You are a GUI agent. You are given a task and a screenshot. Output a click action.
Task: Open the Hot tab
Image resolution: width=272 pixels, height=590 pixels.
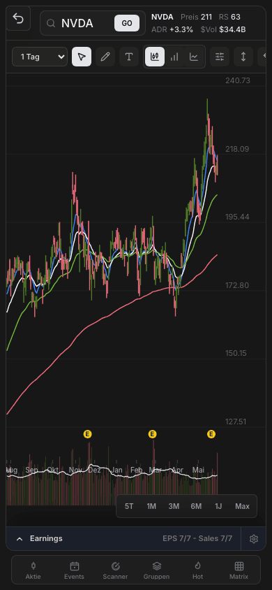197,570
